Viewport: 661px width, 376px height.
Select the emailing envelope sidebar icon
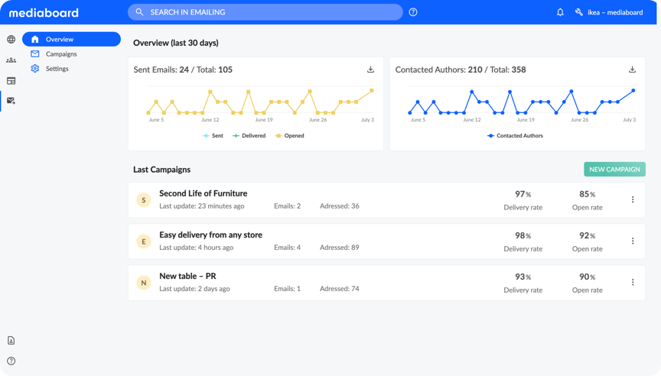pos(11,100)
